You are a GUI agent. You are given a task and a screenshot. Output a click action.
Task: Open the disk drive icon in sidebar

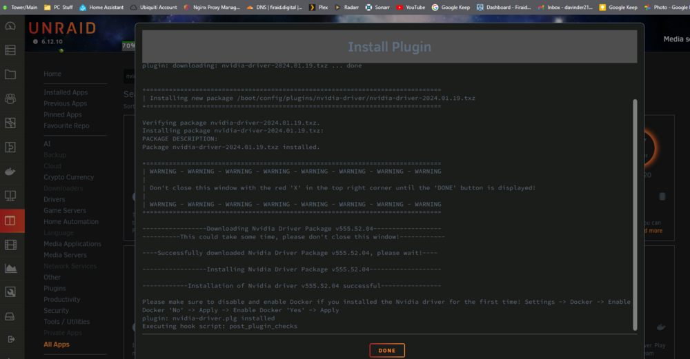(10, 316)
